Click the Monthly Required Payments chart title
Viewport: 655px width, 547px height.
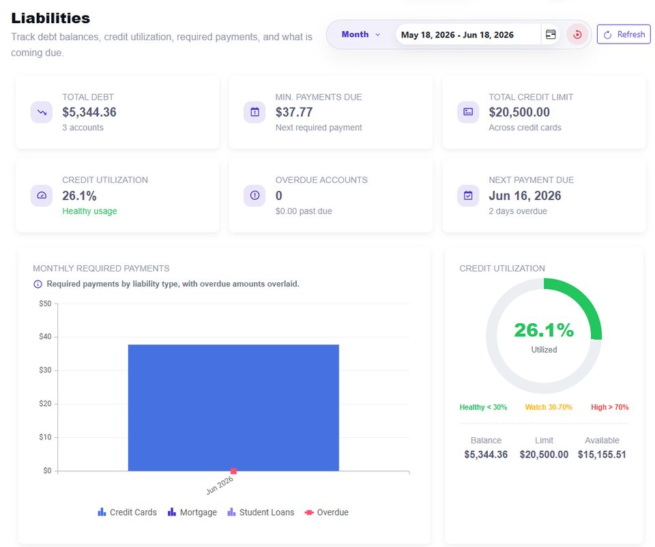tap(101, 269)
